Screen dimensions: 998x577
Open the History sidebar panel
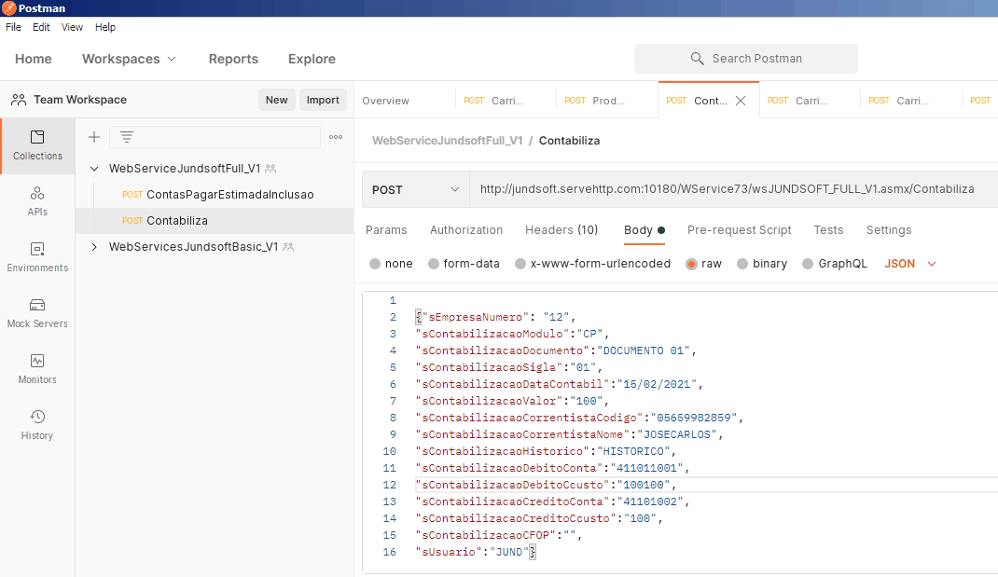37,425
